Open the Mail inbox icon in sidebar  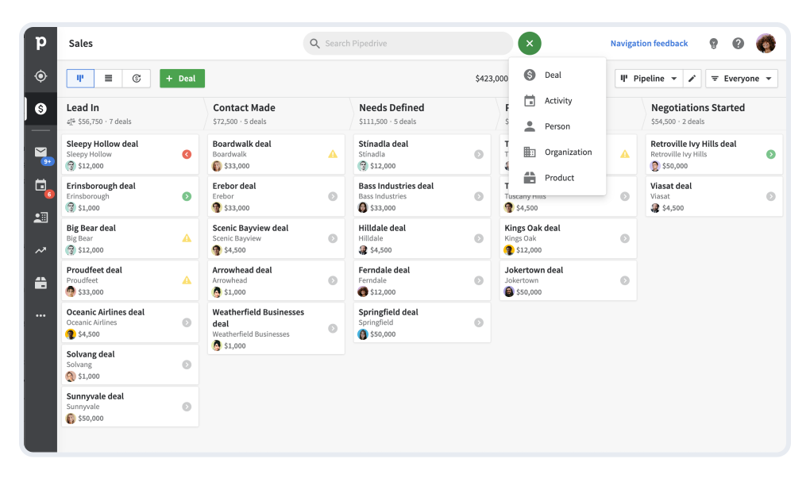[40, 152]
